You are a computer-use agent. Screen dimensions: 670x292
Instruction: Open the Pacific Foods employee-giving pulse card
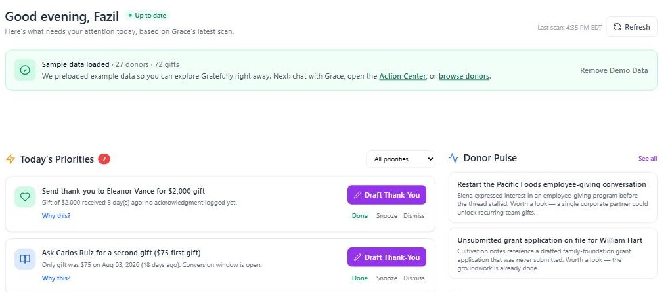coord(552,198)
